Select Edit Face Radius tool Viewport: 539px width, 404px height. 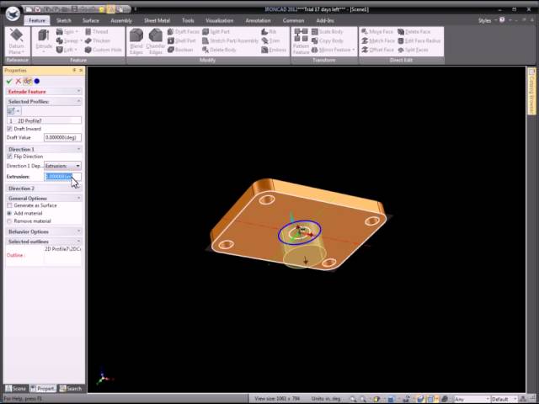pyautogui.click(x=419, y=40)
